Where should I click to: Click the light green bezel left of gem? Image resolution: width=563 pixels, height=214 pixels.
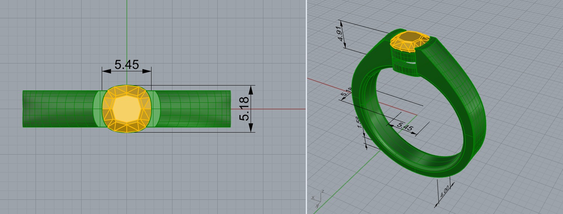click(x=98, y=109)
